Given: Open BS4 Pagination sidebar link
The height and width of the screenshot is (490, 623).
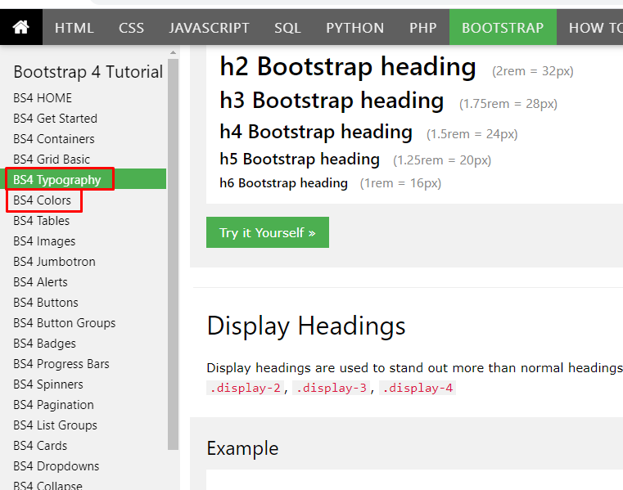Looking at the screenshot, I should click(53, 405).
